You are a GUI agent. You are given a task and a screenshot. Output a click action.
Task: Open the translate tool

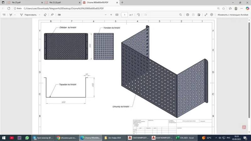[59, 15]
